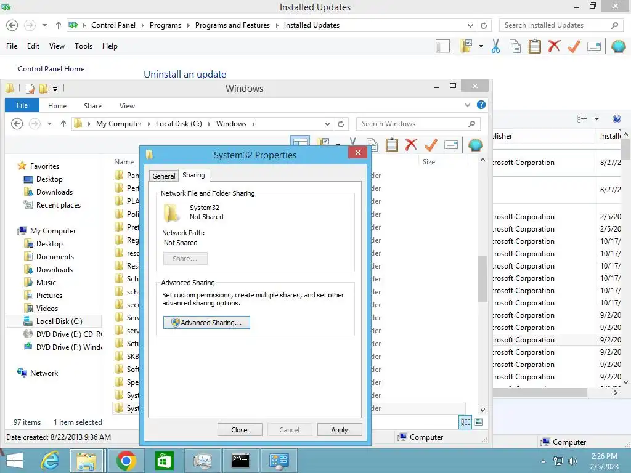Go back in Installed Updates window
Screen dimensions: 631x473
click(x=12, y=25)
